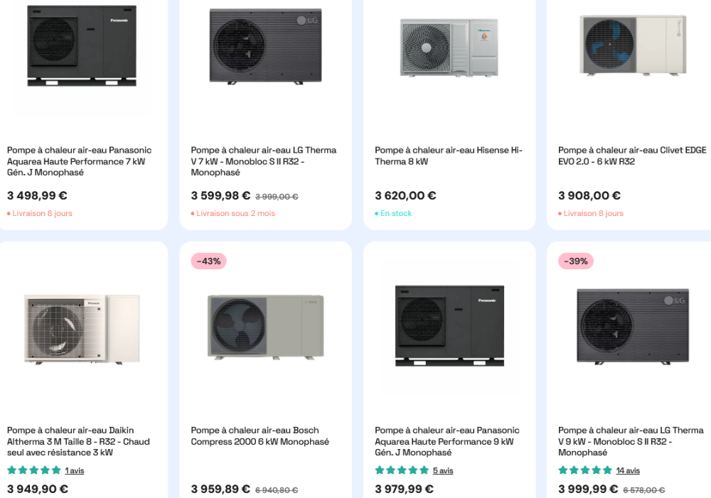
Task: Click the LG Therma V 9 kW product image
Action: 633,326
